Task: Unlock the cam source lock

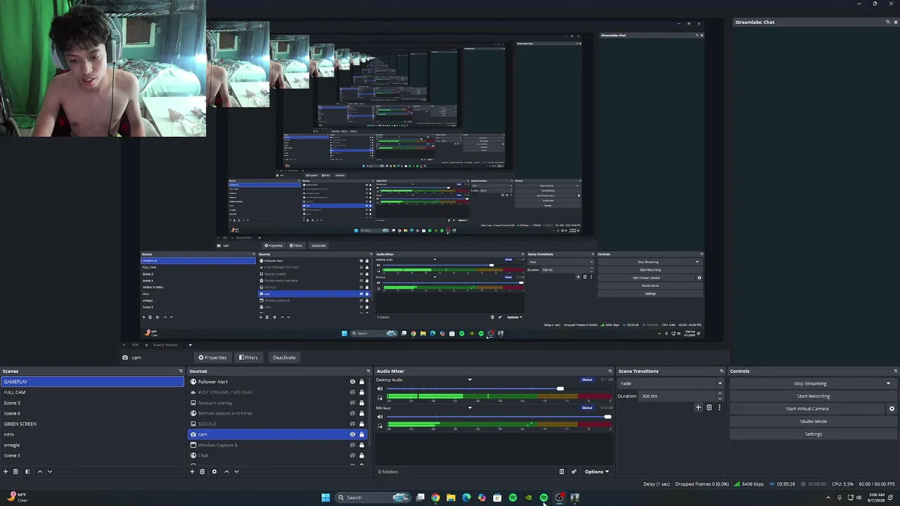Action: (x=361, y=434)
